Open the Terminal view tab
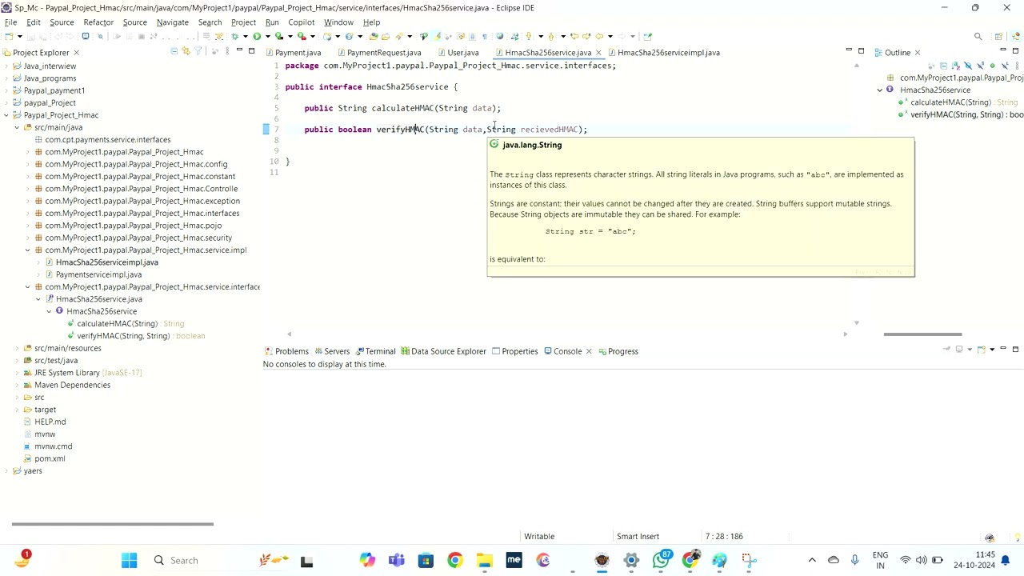Image resolution: width=1024 pixels, height=576 pixels. tap(375, 351)
